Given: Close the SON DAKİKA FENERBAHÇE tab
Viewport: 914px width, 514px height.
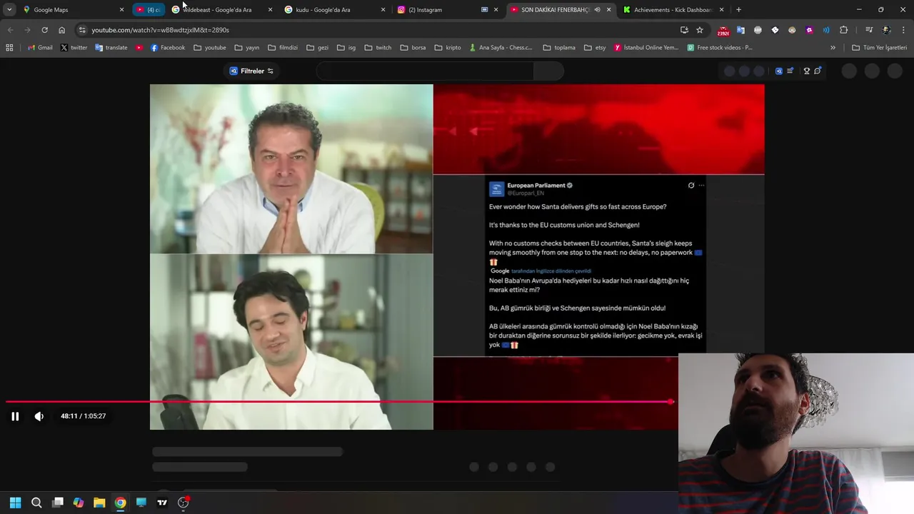Looking at the screenshot, I should 609,10.
